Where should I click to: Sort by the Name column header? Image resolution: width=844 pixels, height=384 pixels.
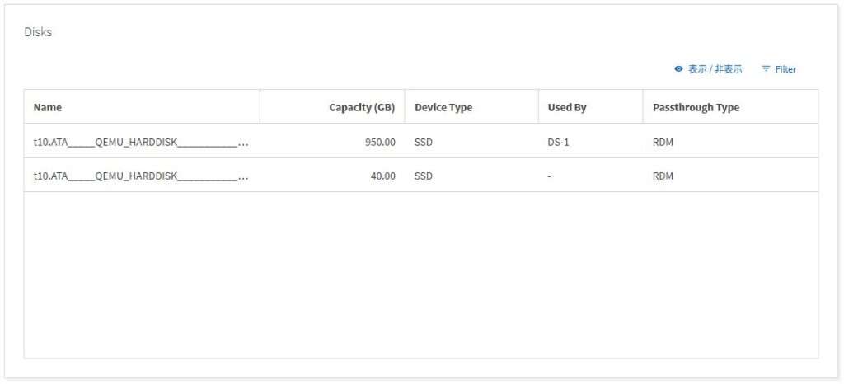47,107
